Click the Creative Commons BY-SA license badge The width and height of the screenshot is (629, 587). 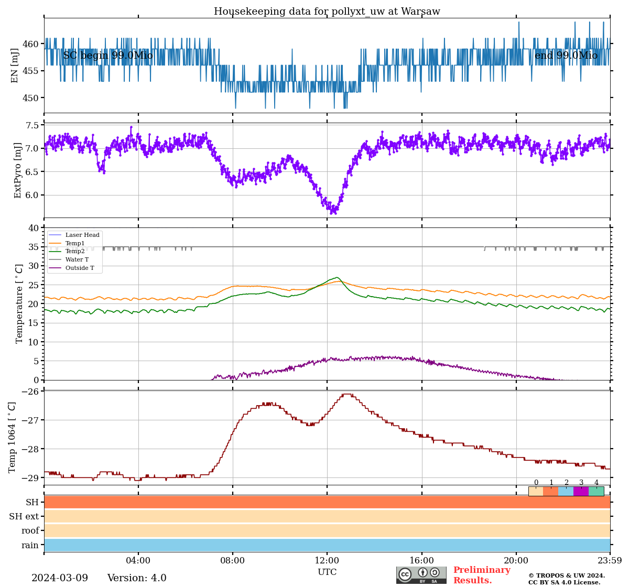coord(421,575)
